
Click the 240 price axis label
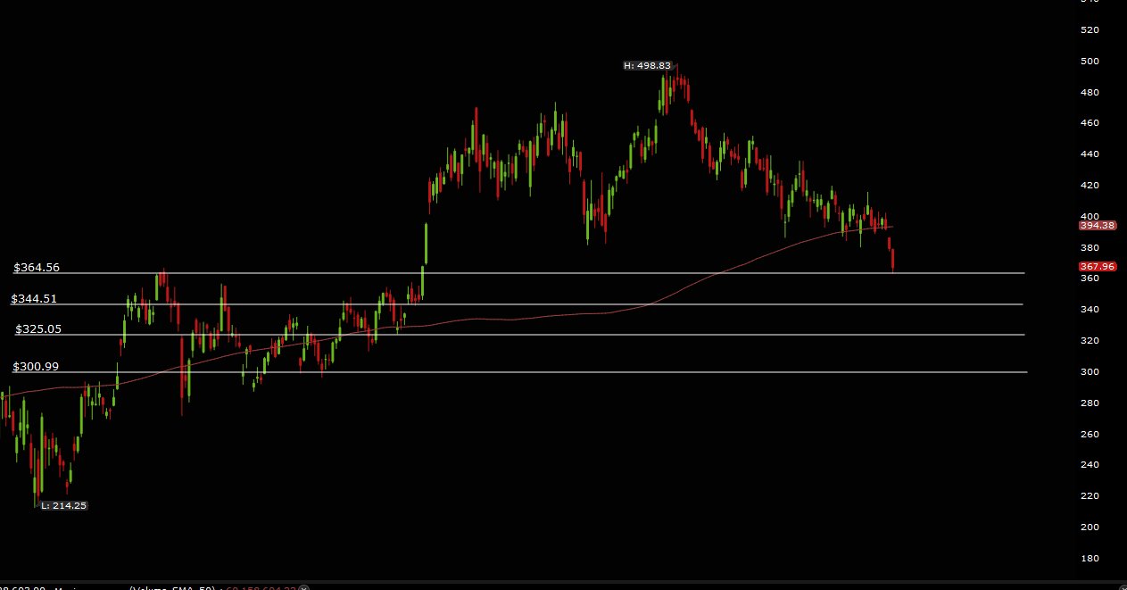[1090, 464]
